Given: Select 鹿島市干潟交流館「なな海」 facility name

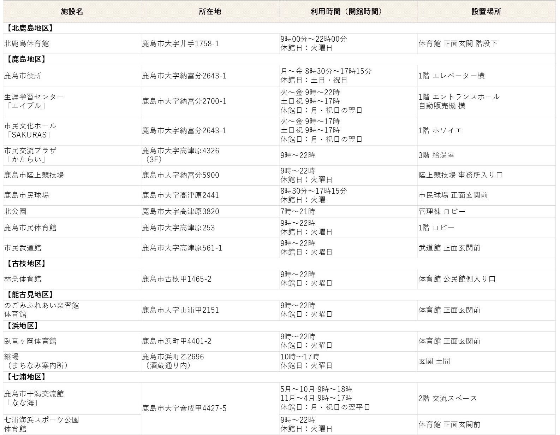Looking at the screenshot, I should coord(34,398).
